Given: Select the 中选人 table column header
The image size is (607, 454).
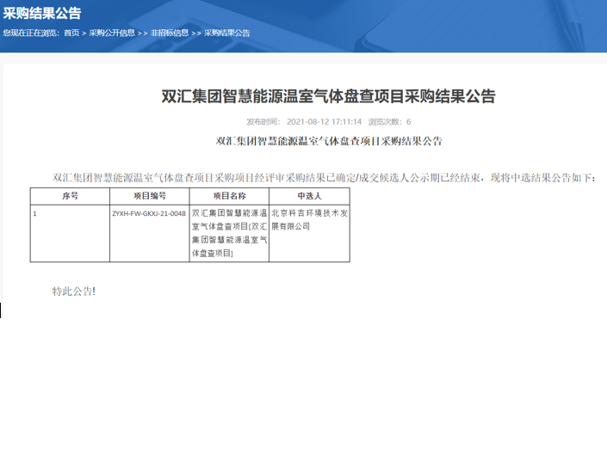Looking at the screenshot, I should point(308,197).
